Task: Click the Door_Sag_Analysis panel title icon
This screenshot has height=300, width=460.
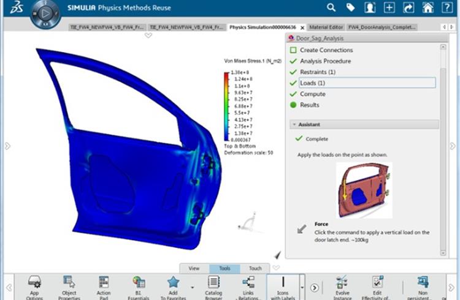Action: (x=291, y=38)
